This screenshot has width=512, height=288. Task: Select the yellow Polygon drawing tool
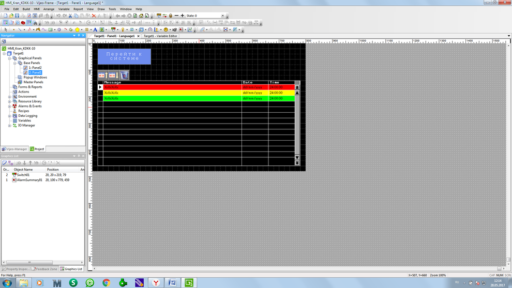point(77,30)
